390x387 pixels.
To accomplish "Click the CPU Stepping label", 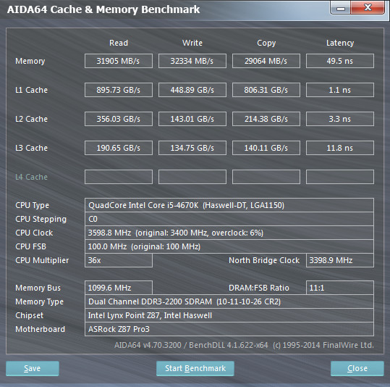I will click(x=41, y=220).
